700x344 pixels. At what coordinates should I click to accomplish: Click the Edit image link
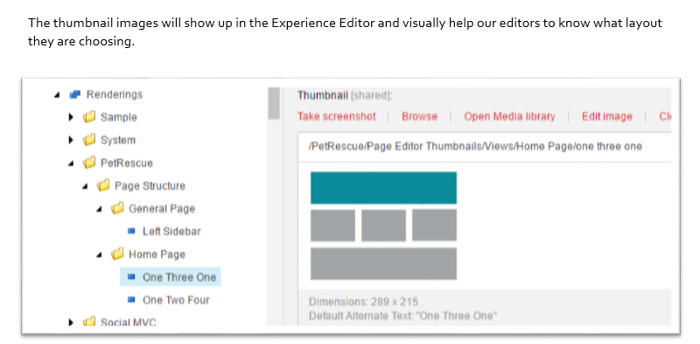(607, 117)
